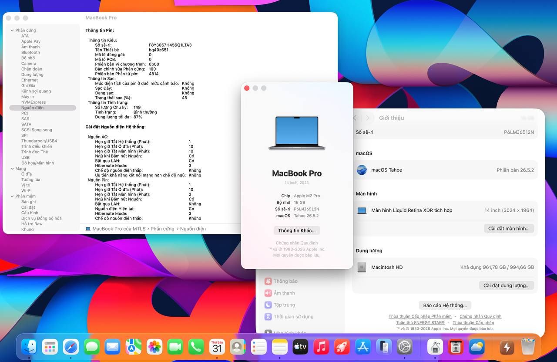Click the brown lightning bolt Dock icon
This screenshot has width=557, height=362.
coord(506,347)
